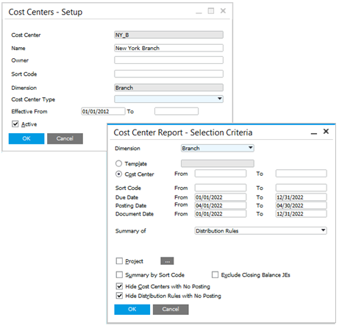Edit Due Date From 01/01/2022

[221, 197]
